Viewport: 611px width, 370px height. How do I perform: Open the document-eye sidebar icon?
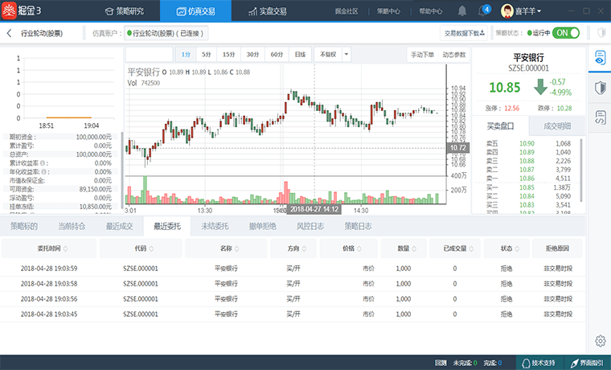point(600,58)
